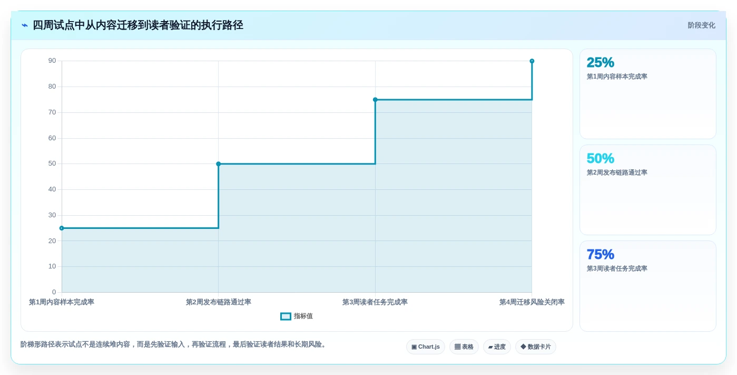Click x-axis label 第1周内容样本完成率
737x375 pixels.
pyautogui.click(x=62, y=302)
